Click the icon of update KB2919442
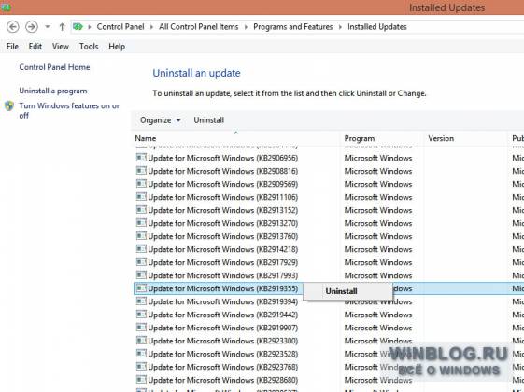The height and width of the screenshot is (392, 524). click(x=141, y=314)
